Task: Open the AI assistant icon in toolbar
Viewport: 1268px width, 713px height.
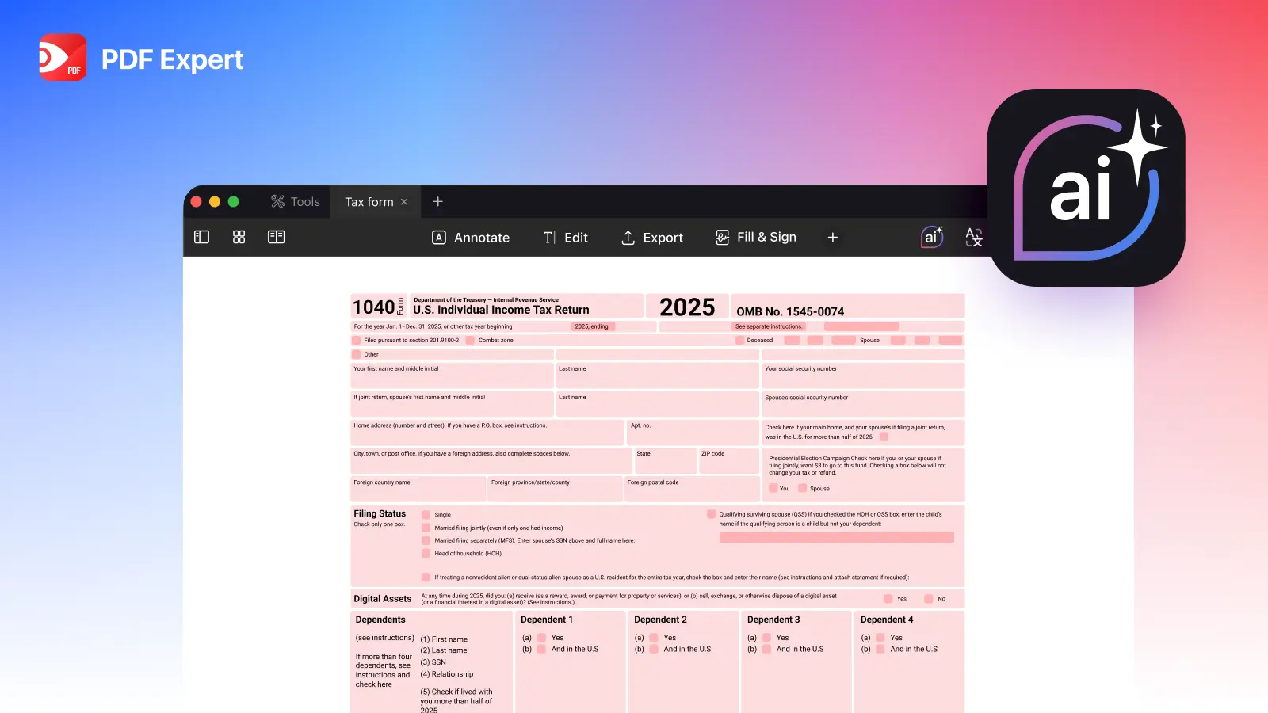Action: pyautogui.click(x=932, y=237)
